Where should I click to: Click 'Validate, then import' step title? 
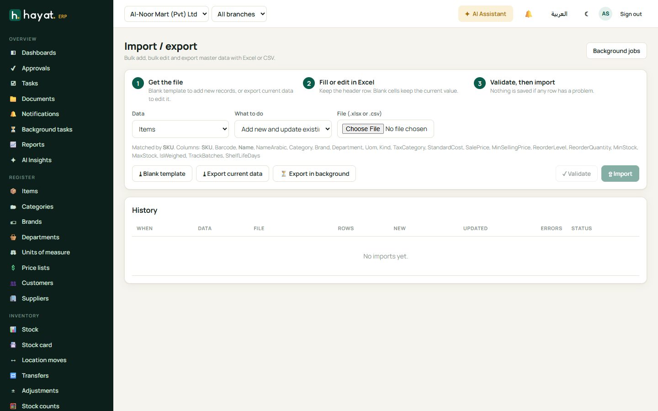click(522, 82)
